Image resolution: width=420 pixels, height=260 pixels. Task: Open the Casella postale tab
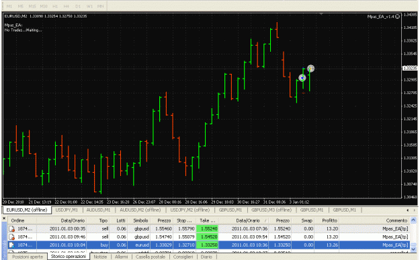151,257
